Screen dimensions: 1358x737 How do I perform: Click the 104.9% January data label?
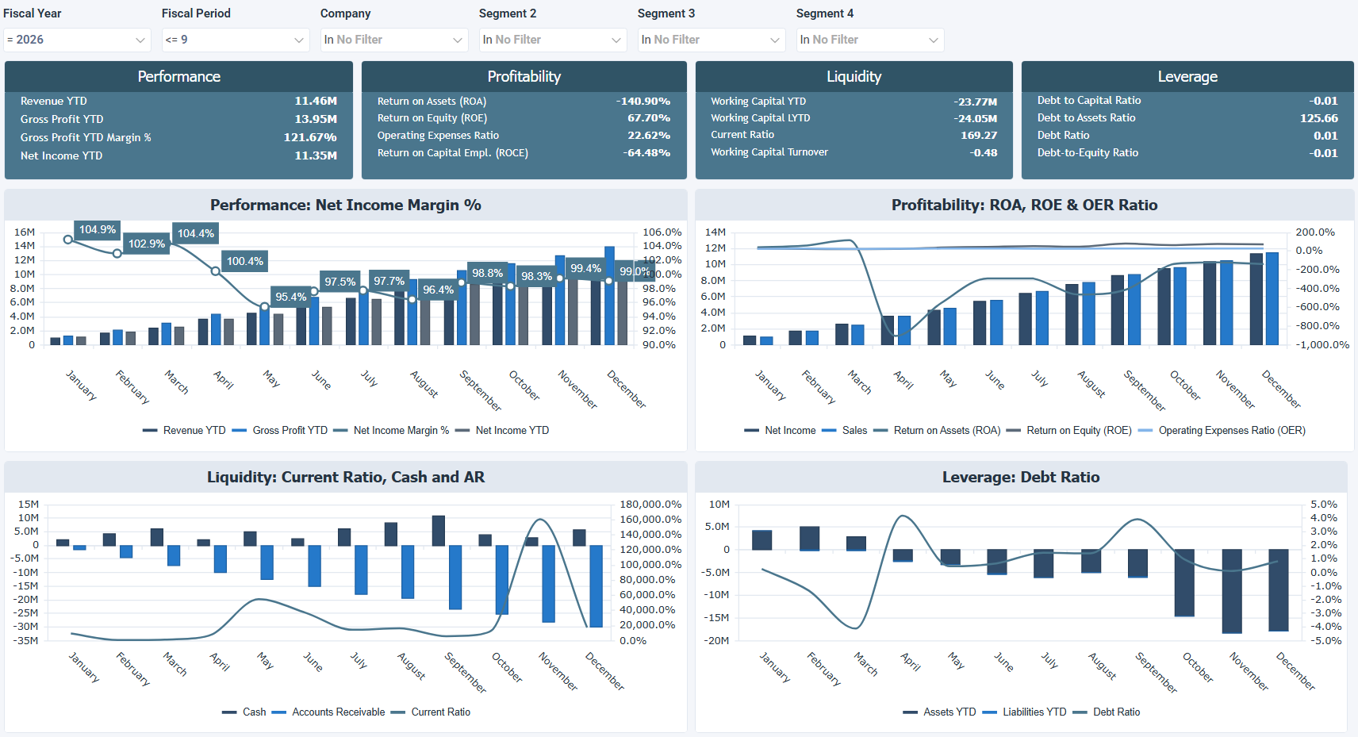click(x=98, y=230)
